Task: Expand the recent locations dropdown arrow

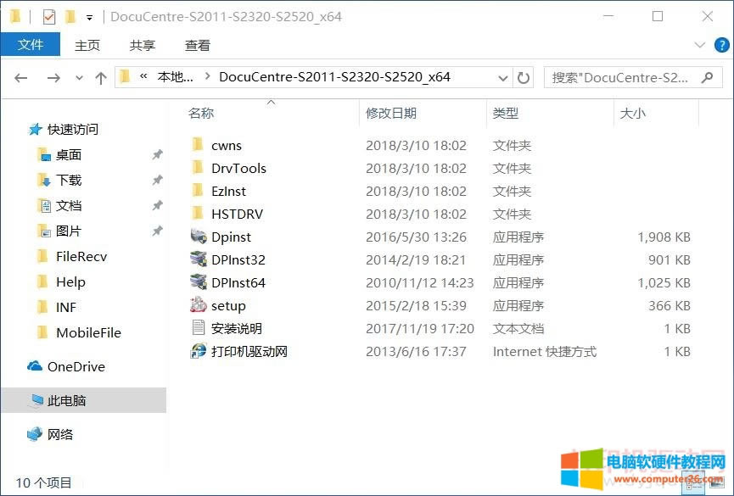Action: (79, 77)
